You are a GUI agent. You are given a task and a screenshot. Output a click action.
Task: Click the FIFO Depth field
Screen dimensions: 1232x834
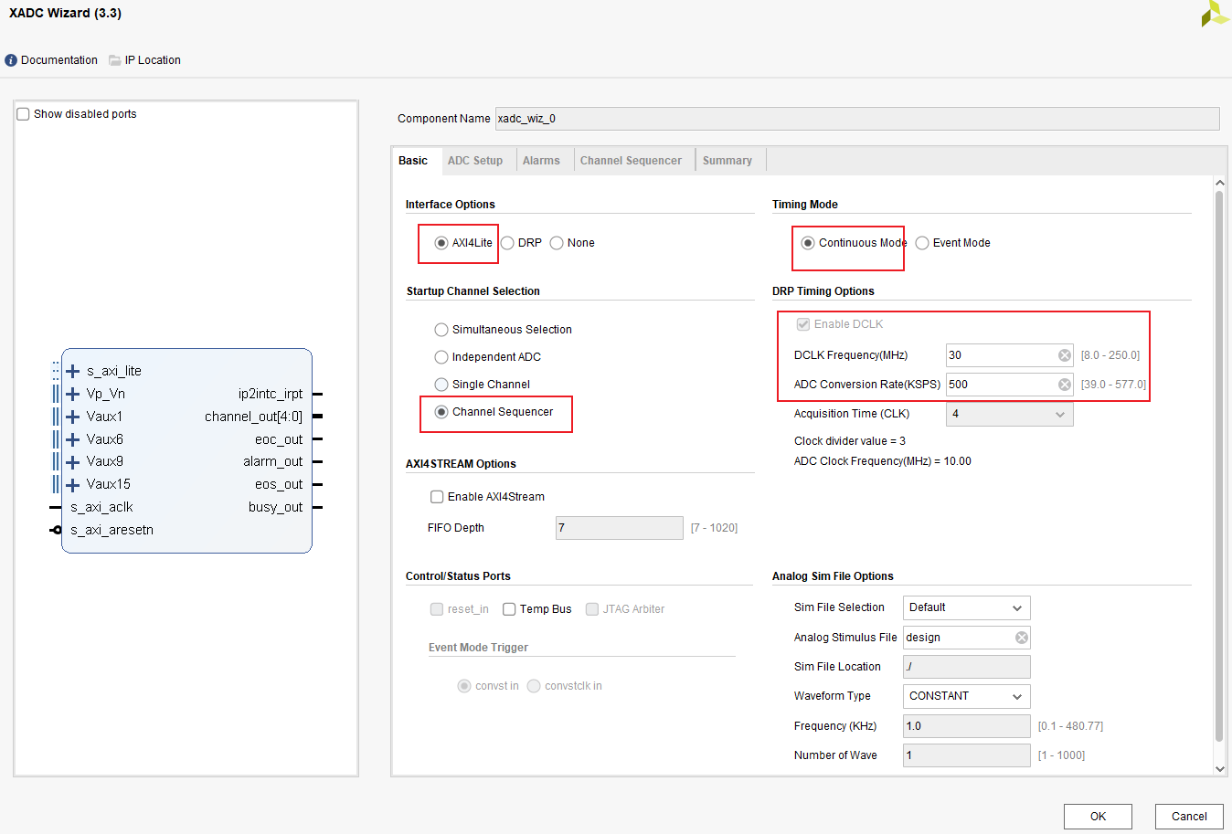pos(619,528)
